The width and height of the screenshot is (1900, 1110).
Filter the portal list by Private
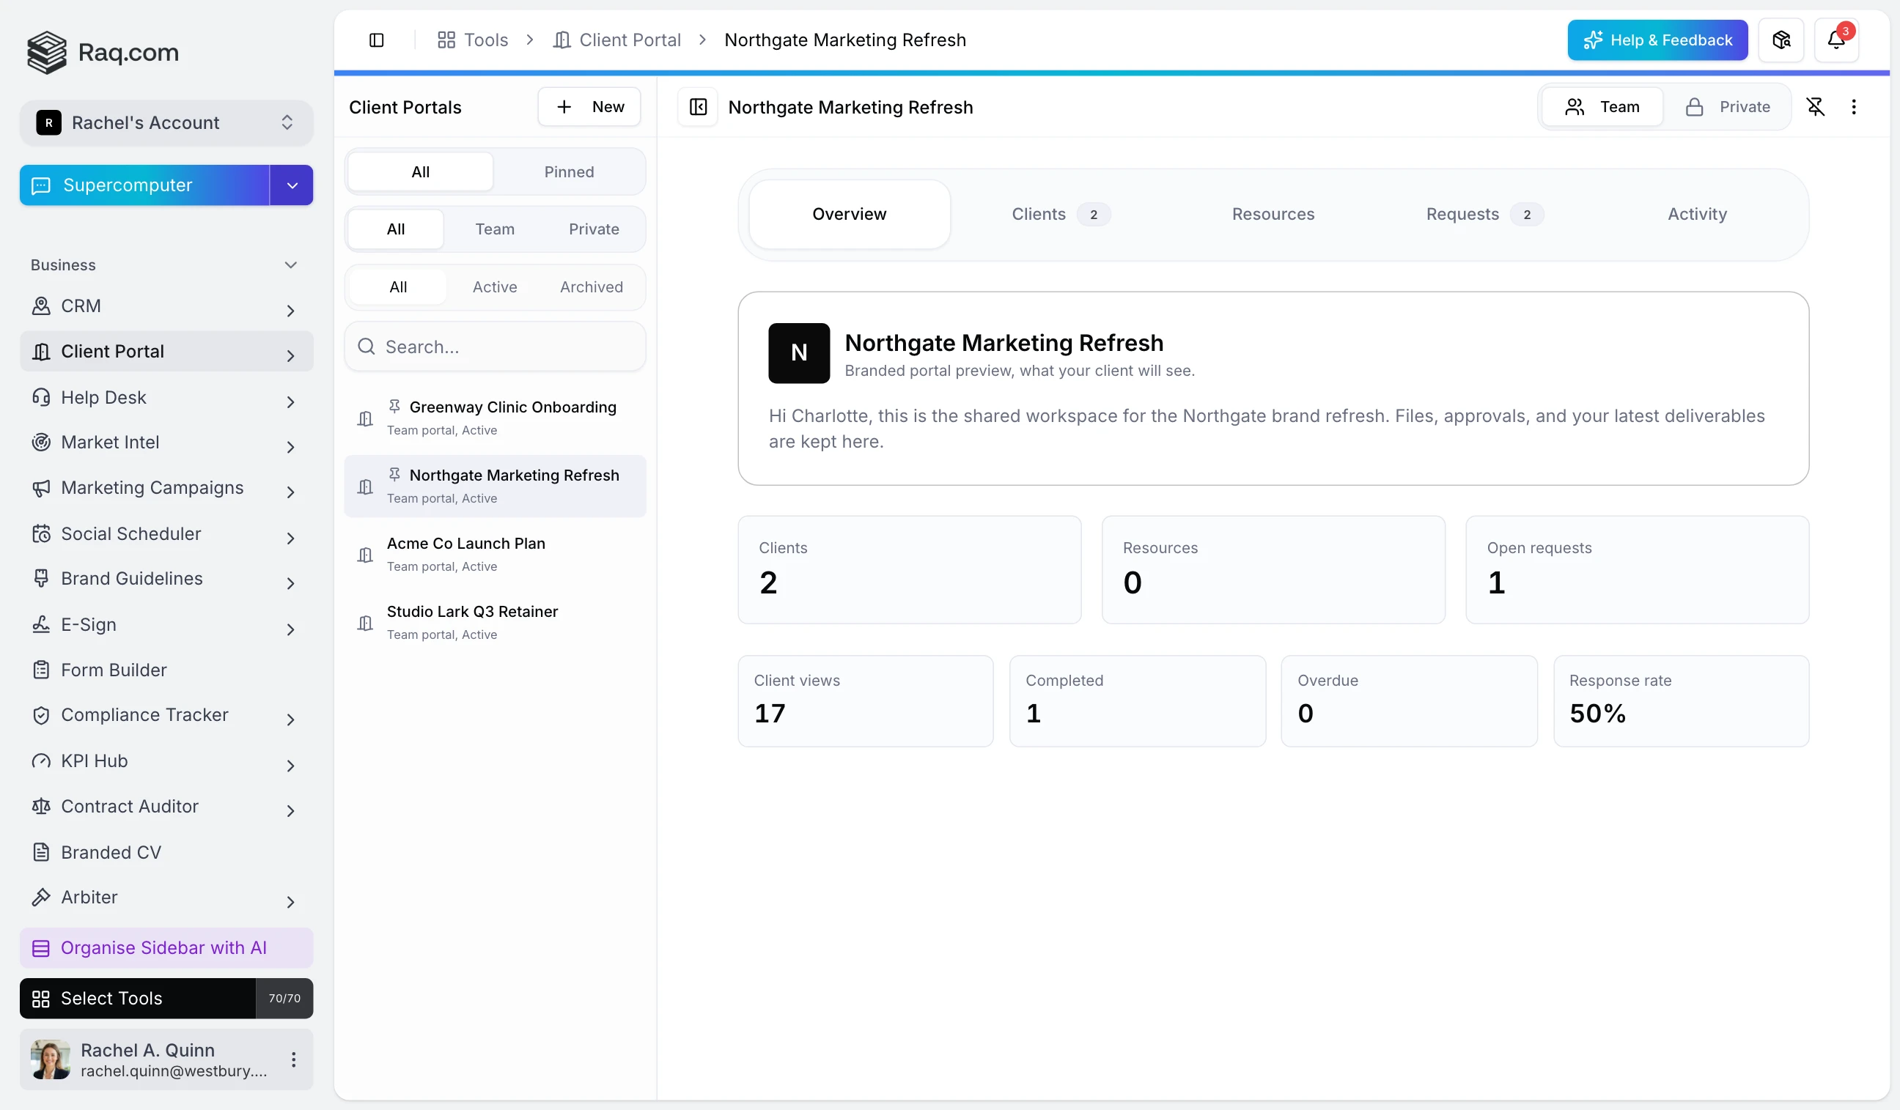click(594, 229)
